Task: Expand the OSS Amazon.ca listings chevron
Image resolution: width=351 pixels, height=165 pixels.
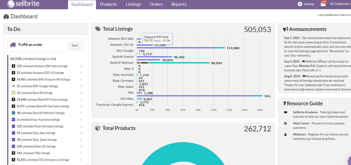Action: pyautogui.click(x=81, y=160)
